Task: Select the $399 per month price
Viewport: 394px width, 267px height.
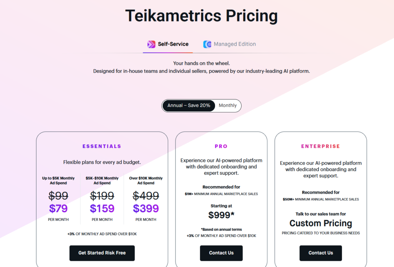Action: tap(146, 208)
